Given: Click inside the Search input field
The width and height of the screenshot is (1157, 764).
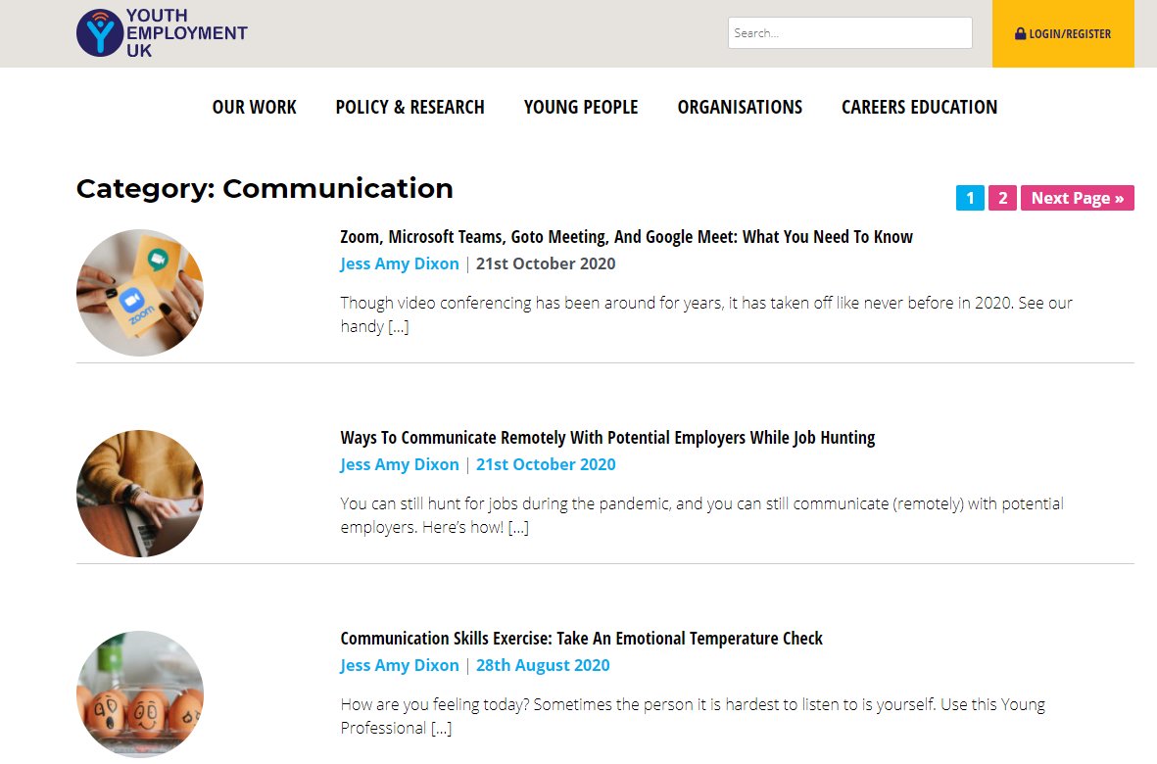Looking at the screenshot, I should [x=848, y=32].
